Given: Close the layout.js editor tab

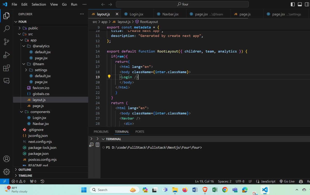Looking at the screenshot, I should [117, 14].
